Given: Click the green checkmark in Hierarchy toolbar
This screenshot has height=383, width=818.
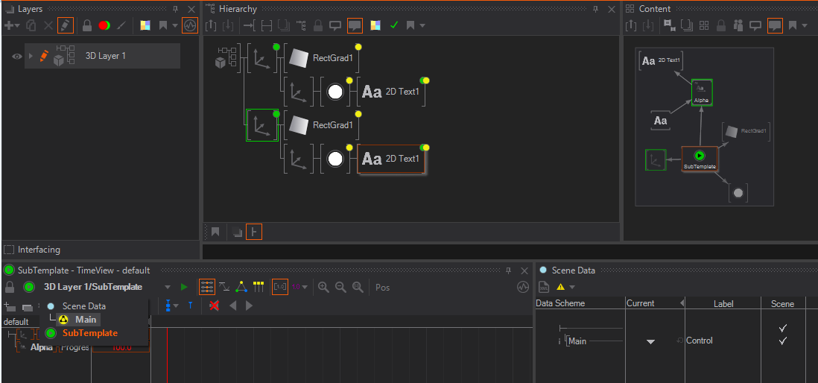Looking at the screenshot, I should [x=393, y=25].
